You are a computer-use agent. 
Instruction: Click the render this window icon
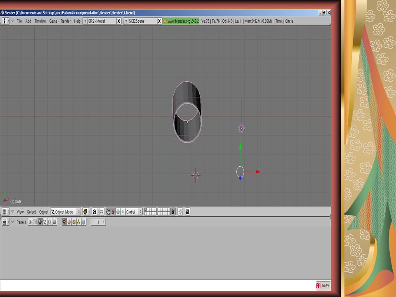pos(187,212)
